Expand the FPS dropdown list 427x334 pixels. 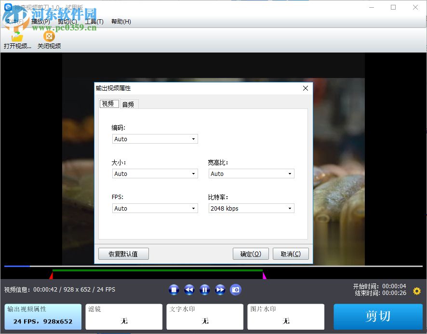click(x=155, y=208)
